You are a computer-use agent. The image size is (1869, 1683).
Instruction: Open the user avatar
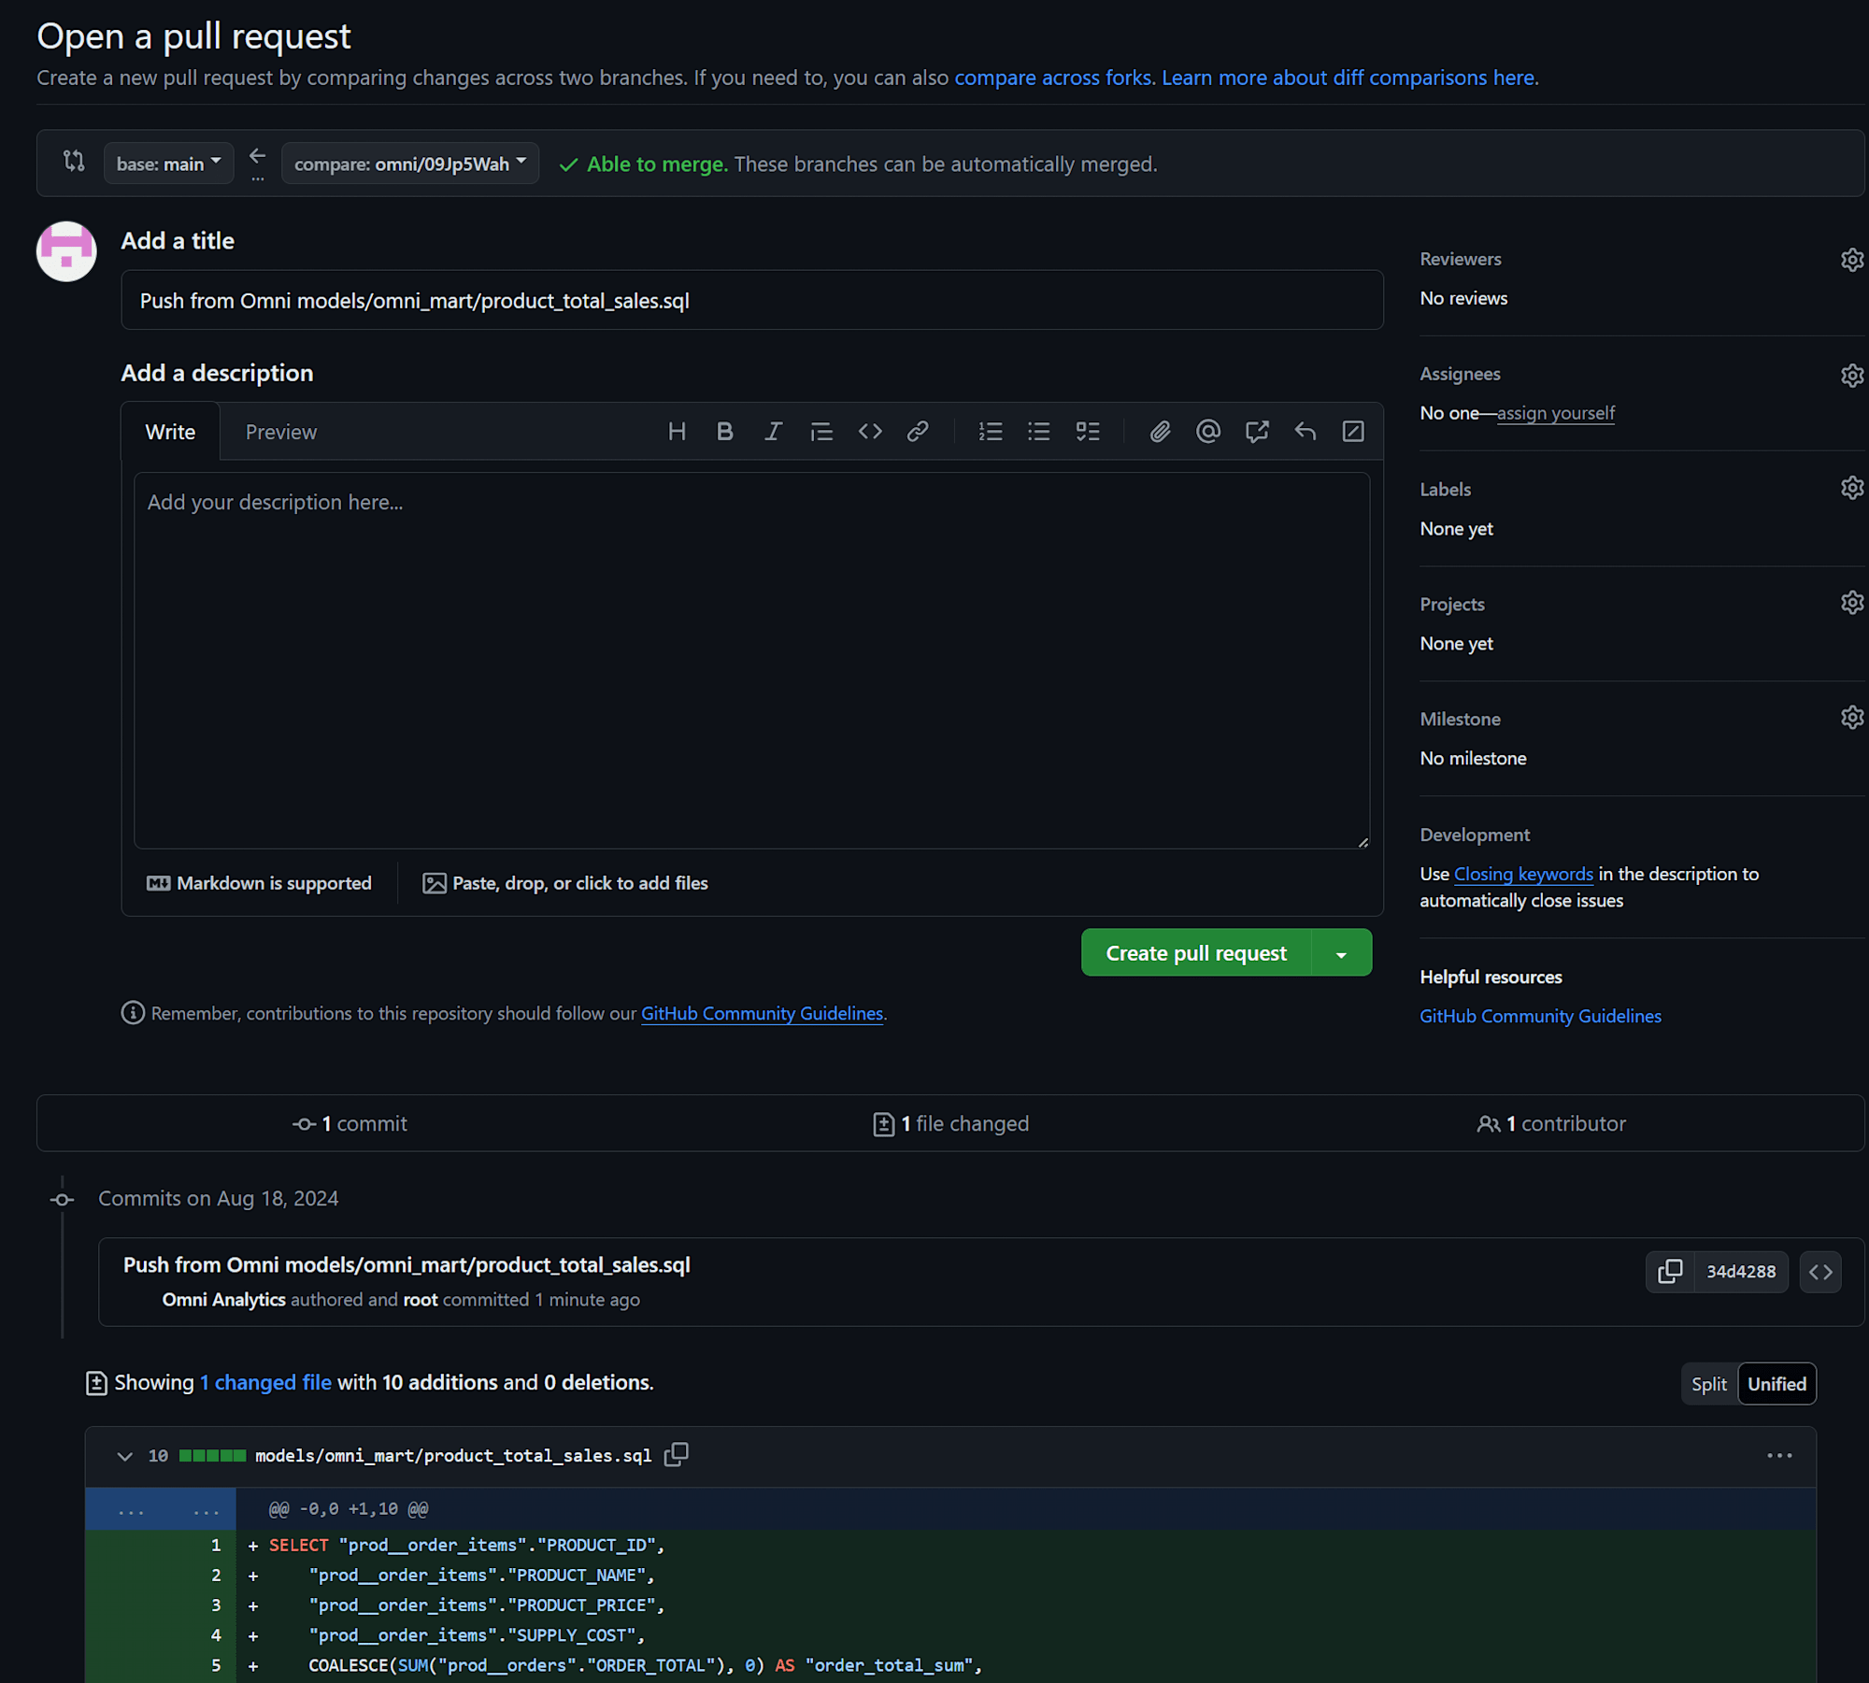pyautogui.click(x=66, y=250)
